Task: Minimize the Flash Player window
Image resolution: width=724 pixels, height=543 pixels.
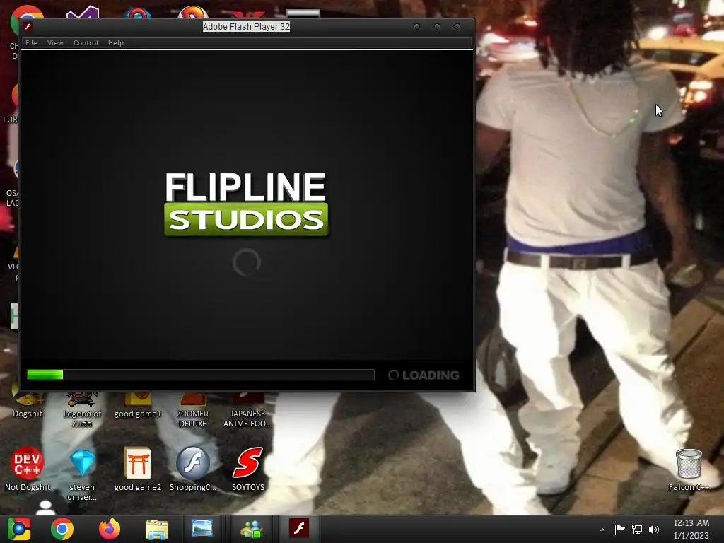Action: pyautogui.click(x=417, y=27)
